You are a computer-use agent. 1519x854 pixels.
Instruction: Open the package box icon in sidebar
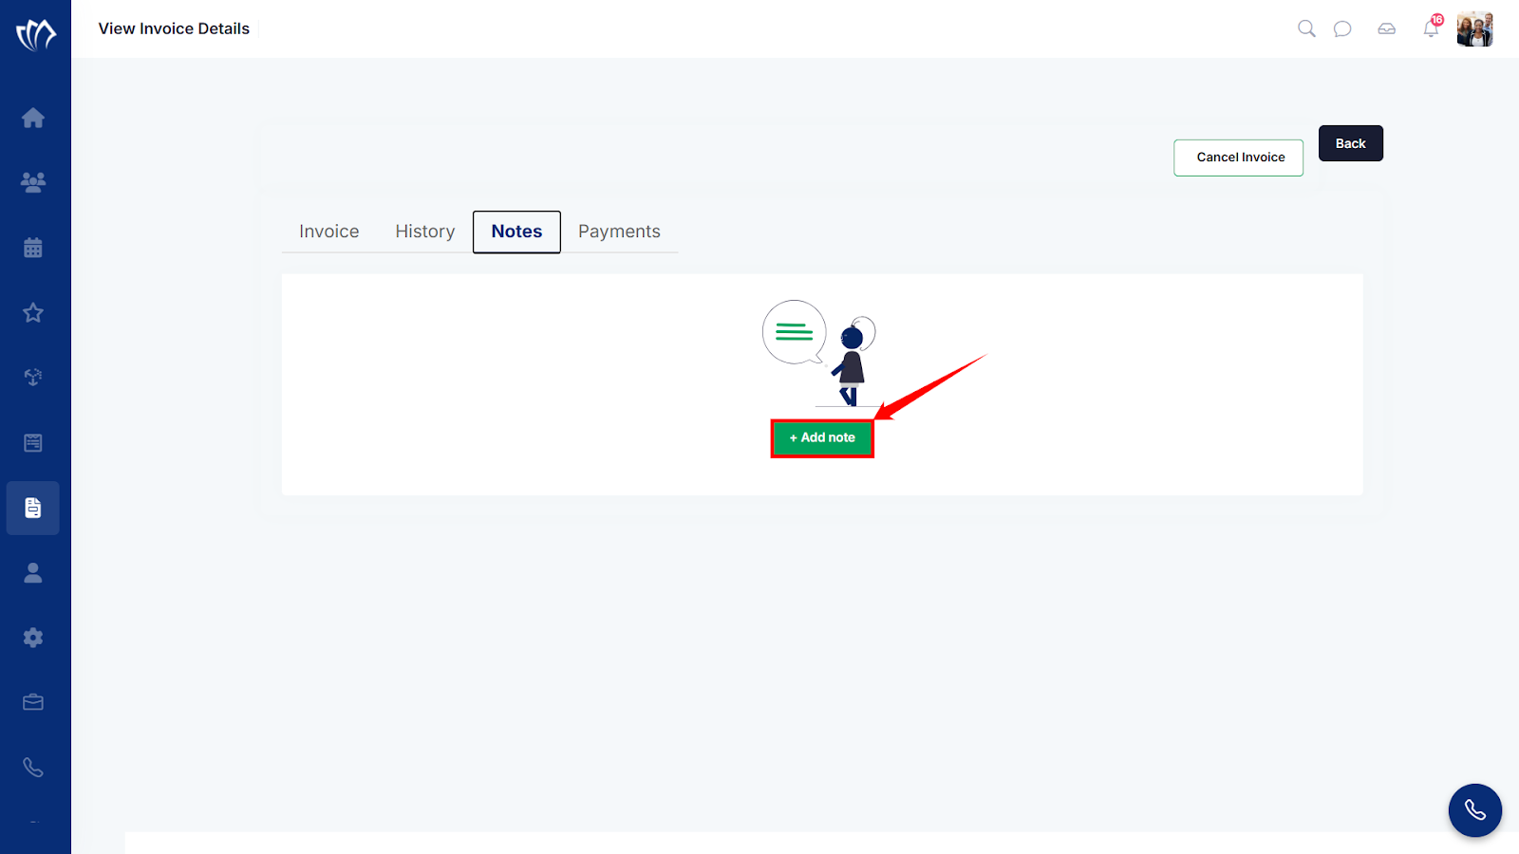33,378
